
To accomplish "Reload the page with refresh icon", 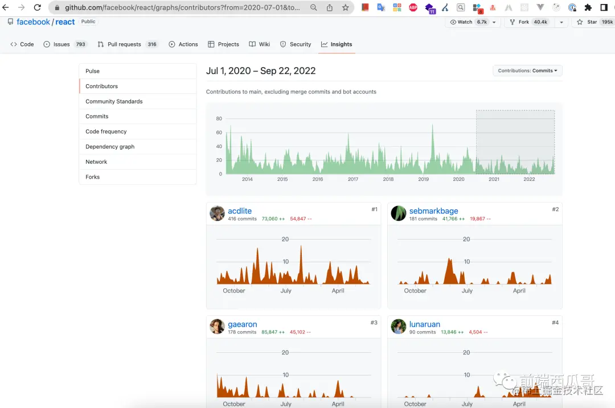I will click(x=37, y=7).
